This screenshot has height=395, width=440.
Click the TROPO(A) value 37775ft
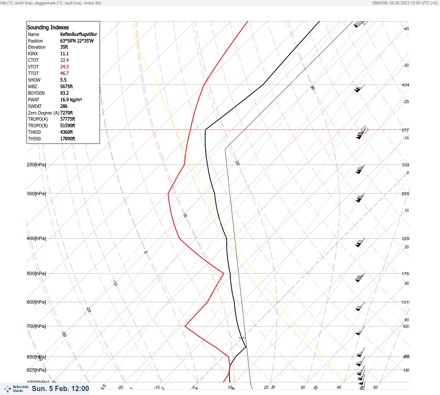68,119
